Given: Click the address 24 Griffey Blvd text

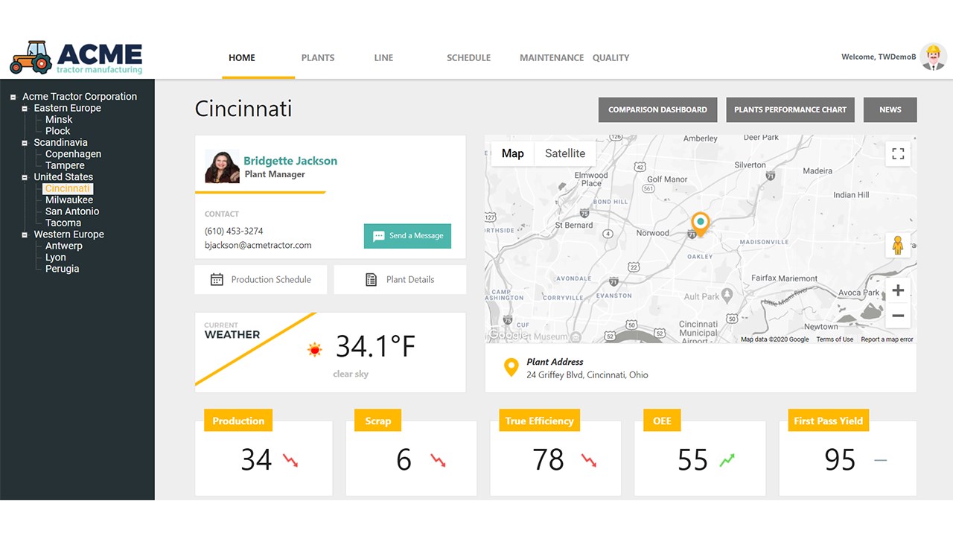Looking at the screenshot, I should tap(587, 375).
